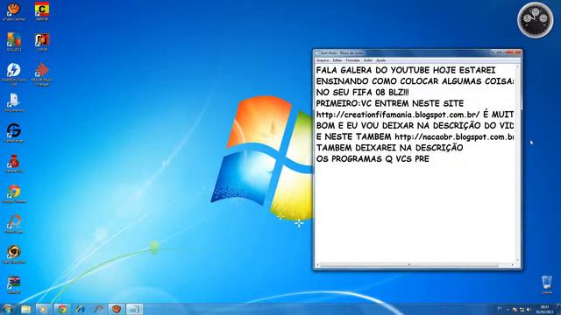Click the Notepad vertical scrollbar down arrow

(x=517, y=261)
